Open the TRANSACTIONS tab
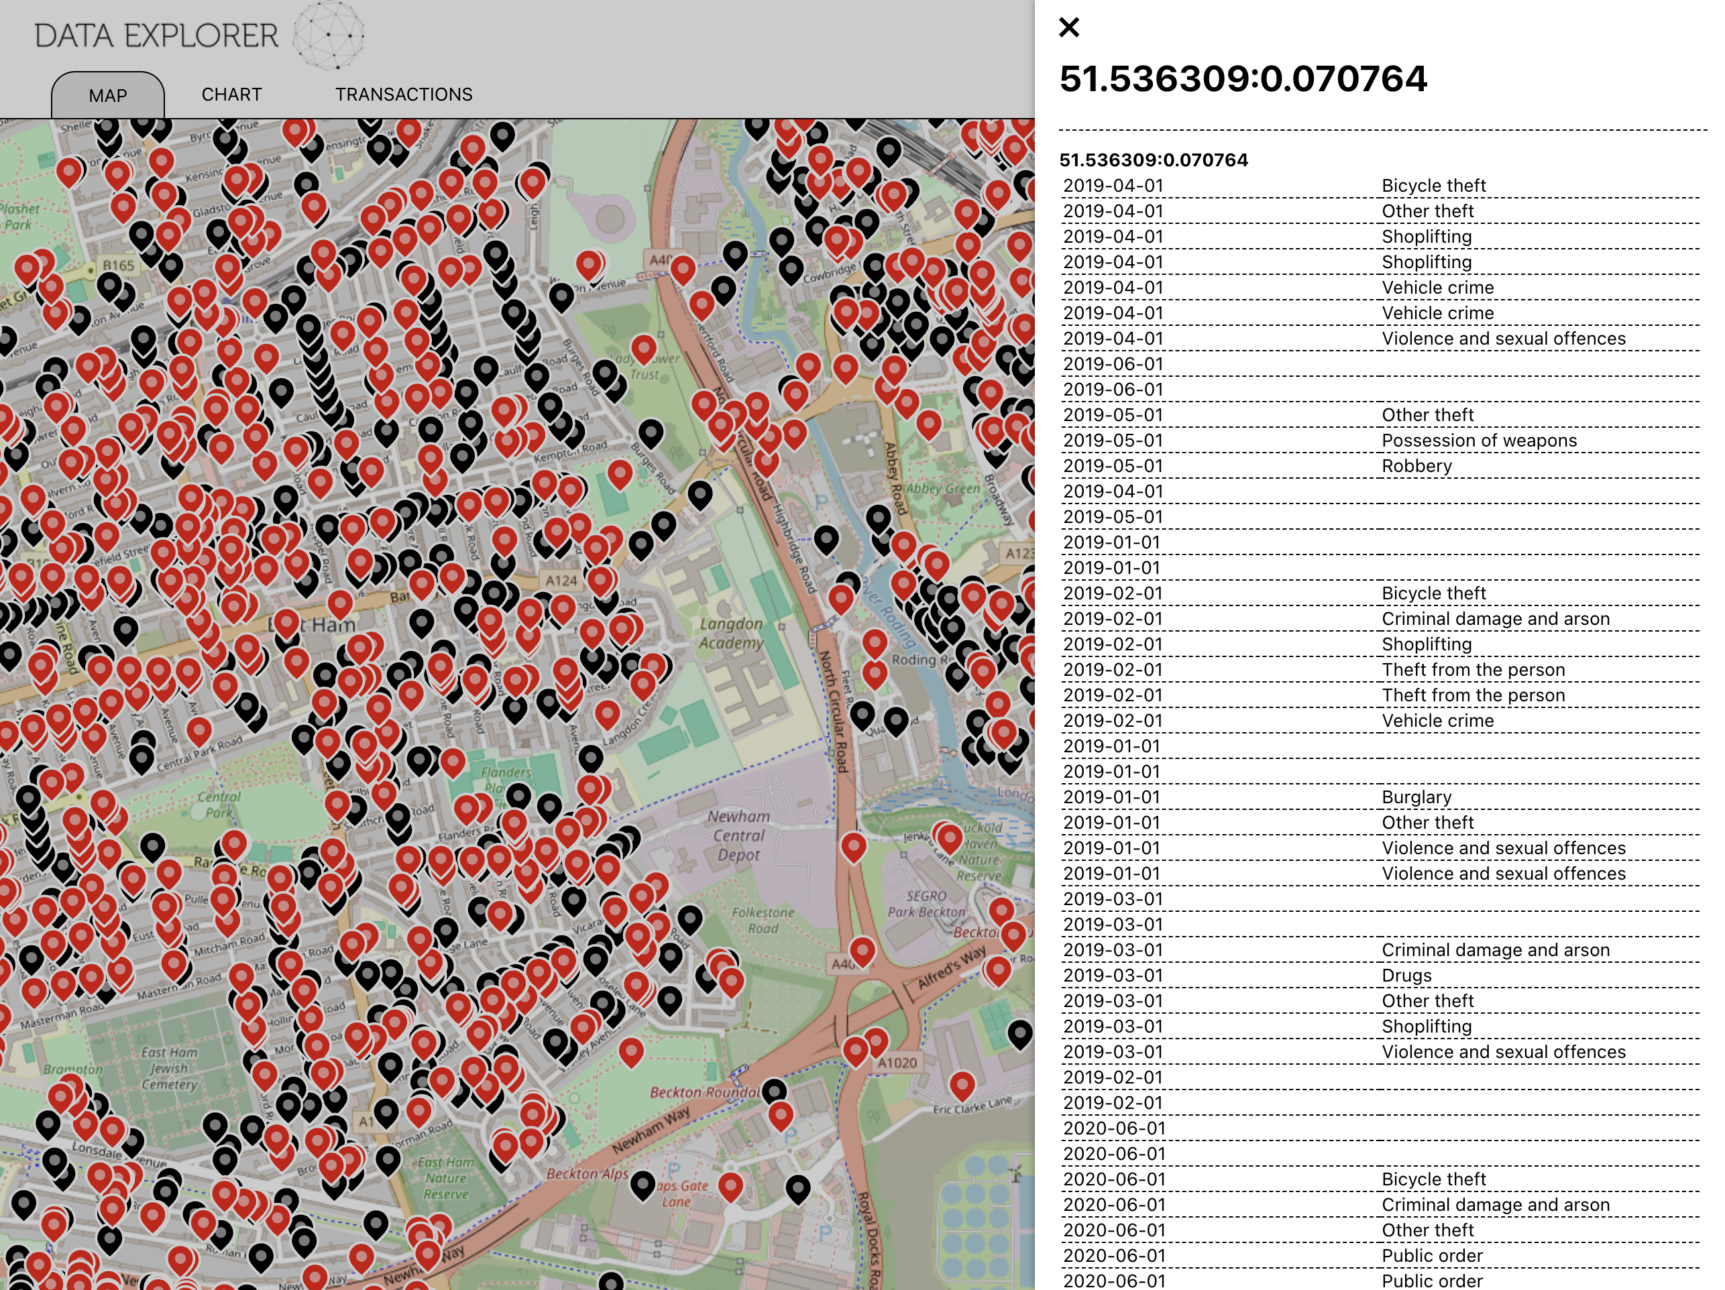This screenshot has width=1725, height=1290. pyautogui.click(x=403, y=95)
